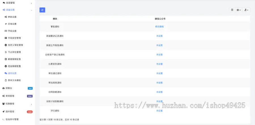Open the export dropdown

click(246, 10)
